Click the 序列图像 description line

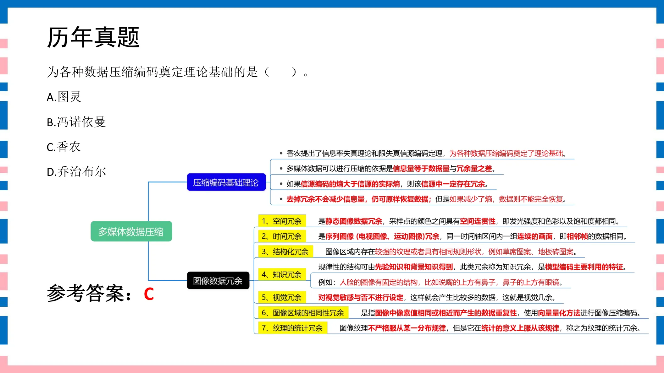click(473, 236)
